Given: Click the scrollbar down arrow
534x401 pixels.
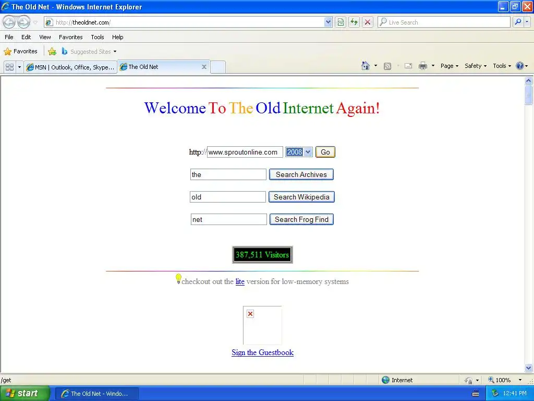Looking at the screenshot, I should [529, 368].
